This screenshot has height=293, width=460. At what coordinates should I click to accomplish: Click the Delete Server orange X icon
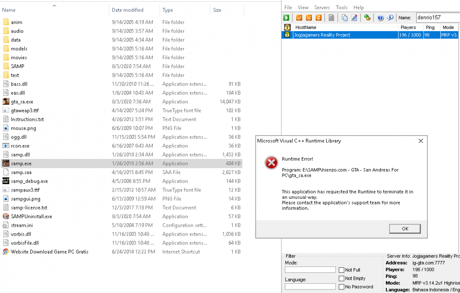(x=309, y=18)
